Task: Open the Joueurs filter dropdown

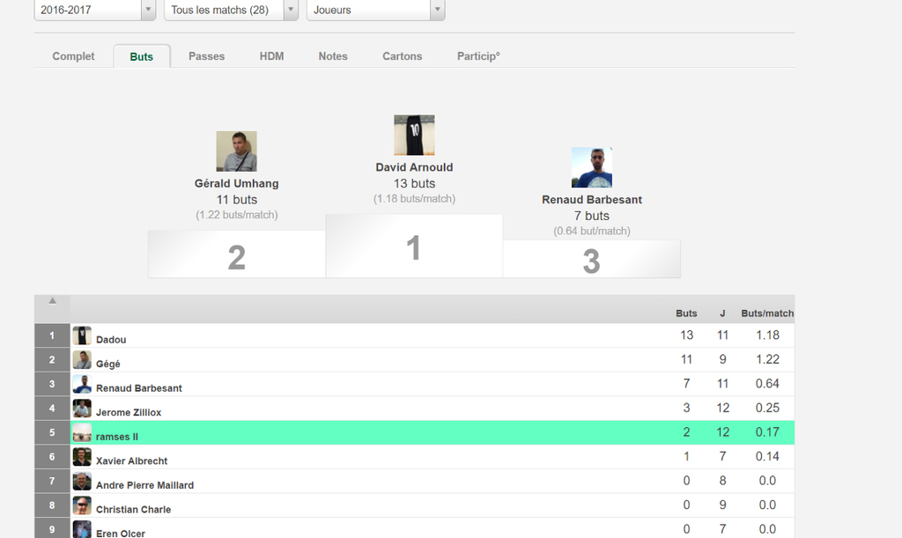Action: point(374,11)
